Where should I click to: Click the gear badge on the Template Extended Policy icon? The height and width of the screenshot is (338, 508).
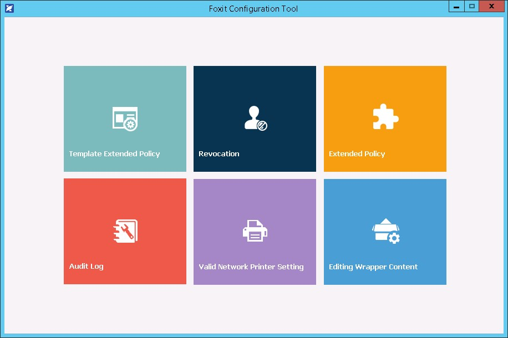(131, 124)
